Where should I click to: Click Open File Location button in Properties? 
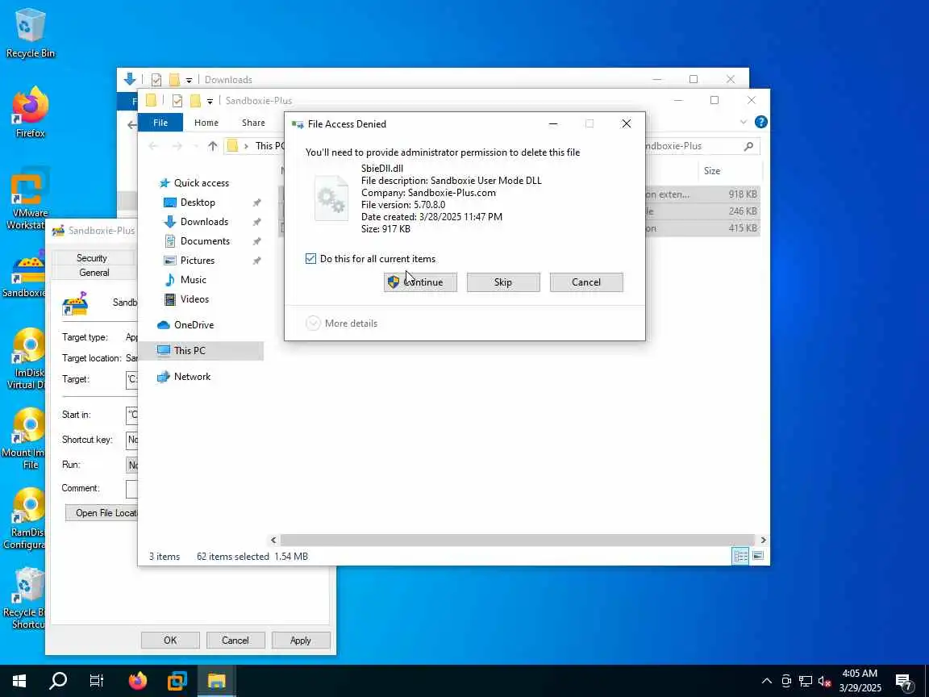(102, 513)
